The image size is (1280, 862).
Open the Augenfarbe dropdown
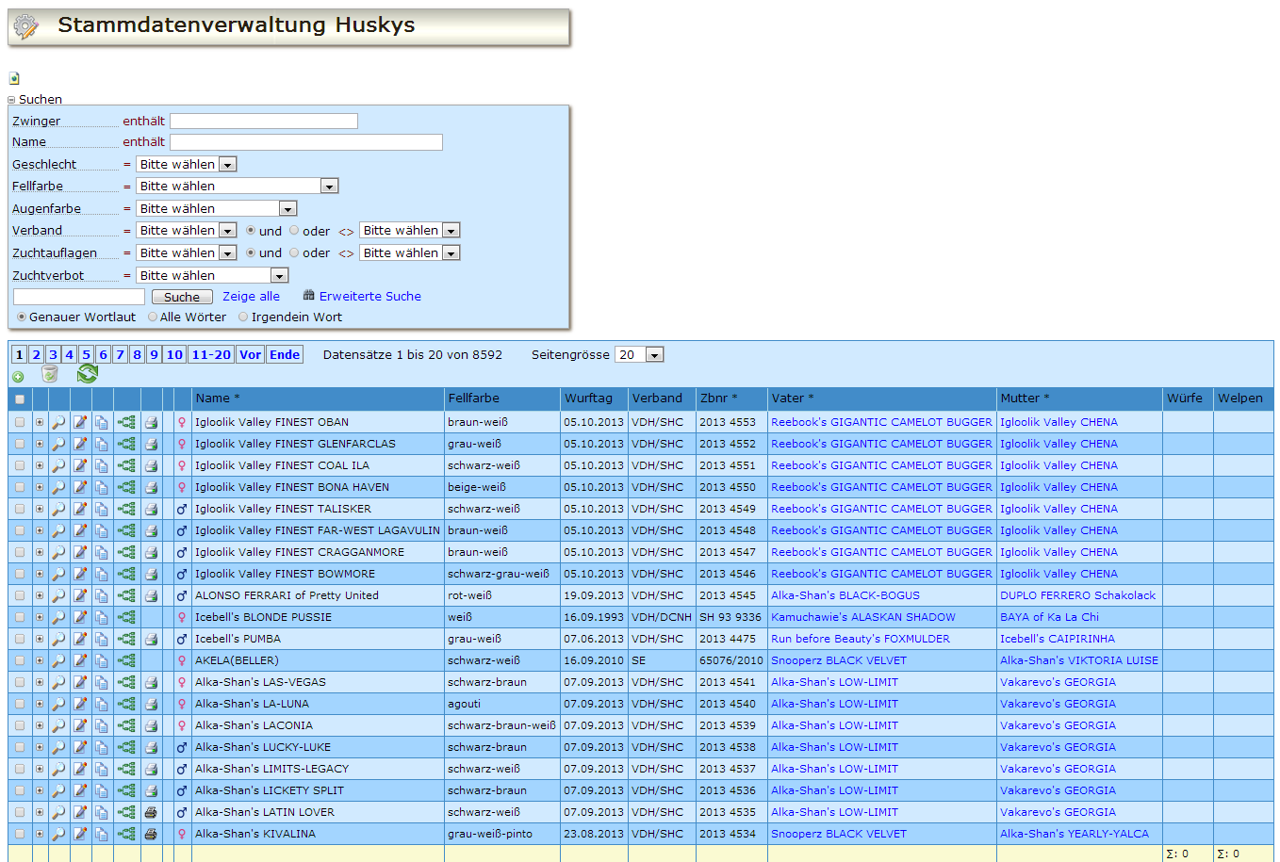[x=216, y=208]
